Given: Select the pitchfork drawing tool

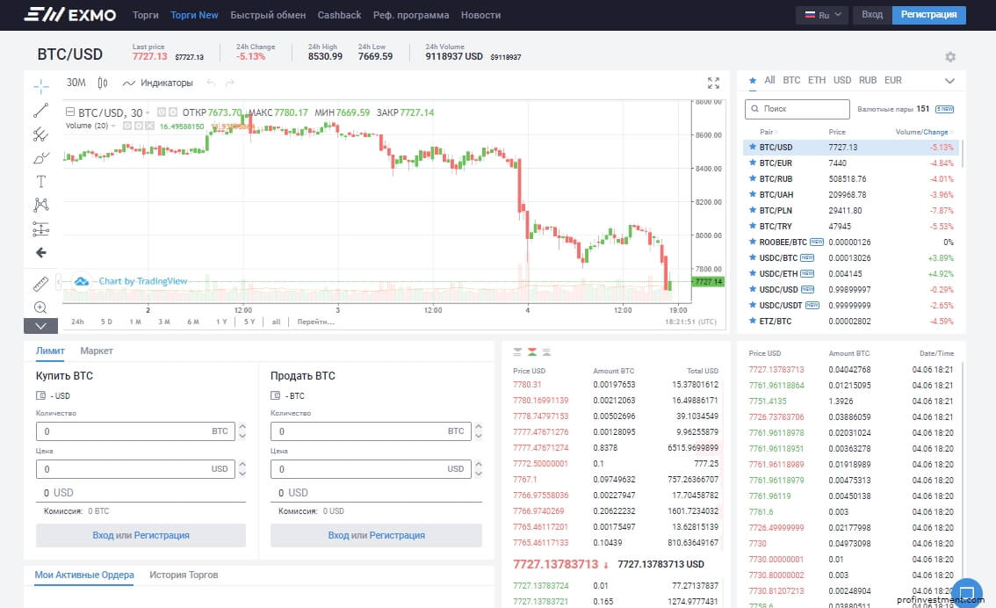Looking at the screenshot, I should point(41,134).
